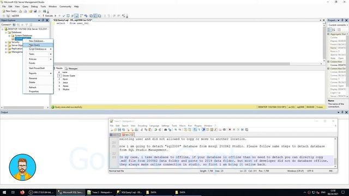Click the Execute button in SQL toolbar
Viewport: 349px width, 196px height.
point(47,16)
